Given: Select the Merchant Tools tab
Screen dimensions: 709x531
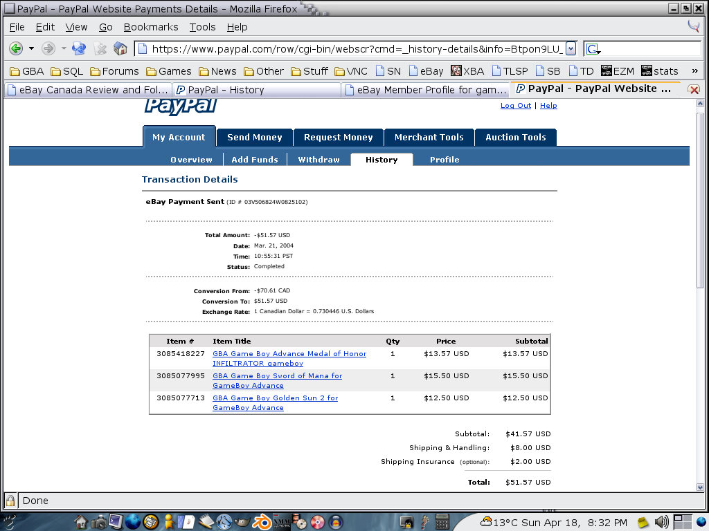Looking at the screenshot, I should click(x=429, y=138).
